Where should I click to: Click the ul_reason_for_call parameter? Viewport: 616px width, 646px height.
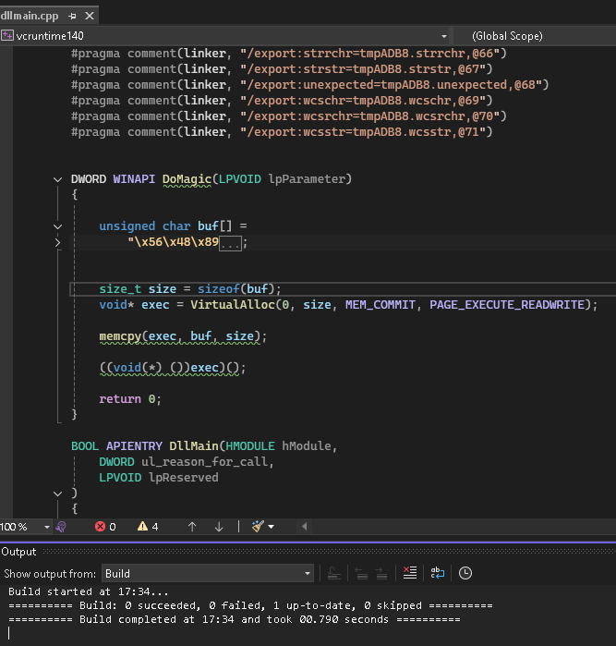(205, 462)
